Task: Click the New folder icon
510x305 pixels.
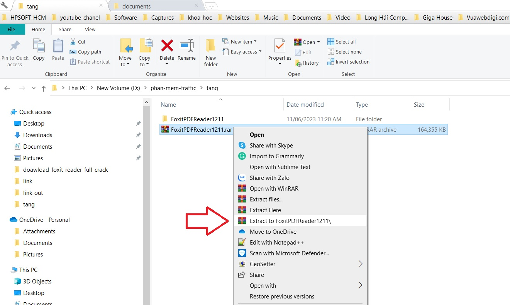Action: click(211, 46)
